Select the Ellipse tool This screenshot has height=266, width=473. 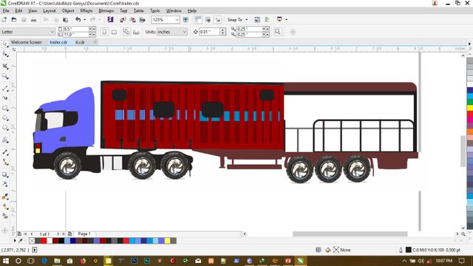coord(5,118)
